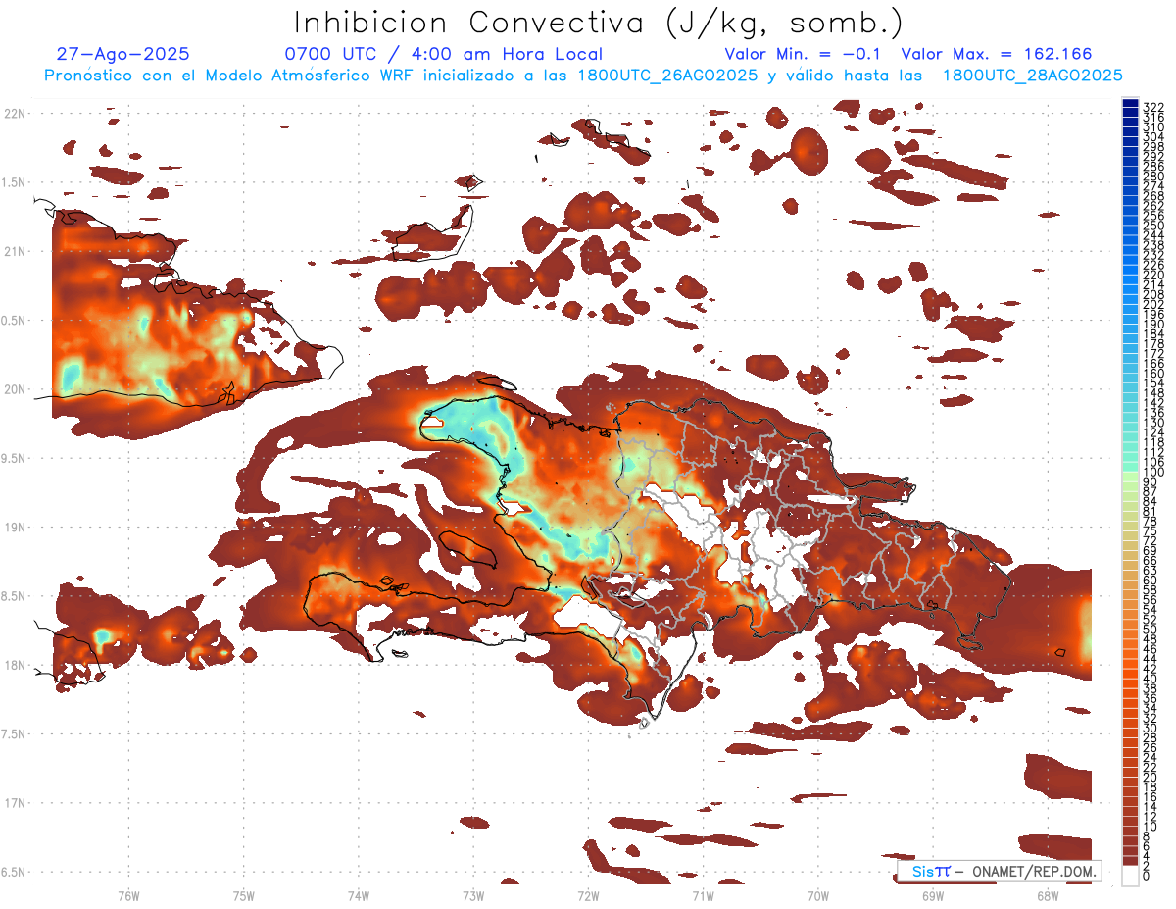The image size is (1176, 909).
Task: Click the '19N' latitude label
Action: (15, 528)
